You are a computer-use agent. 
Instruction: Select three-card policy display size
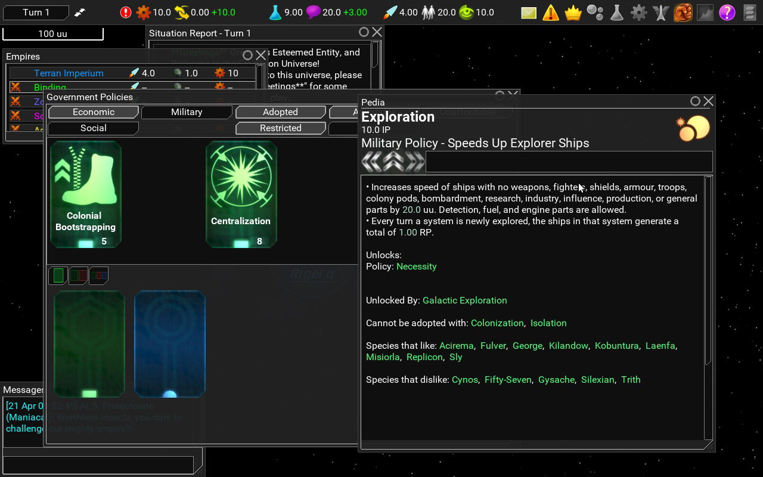(98, 275)
